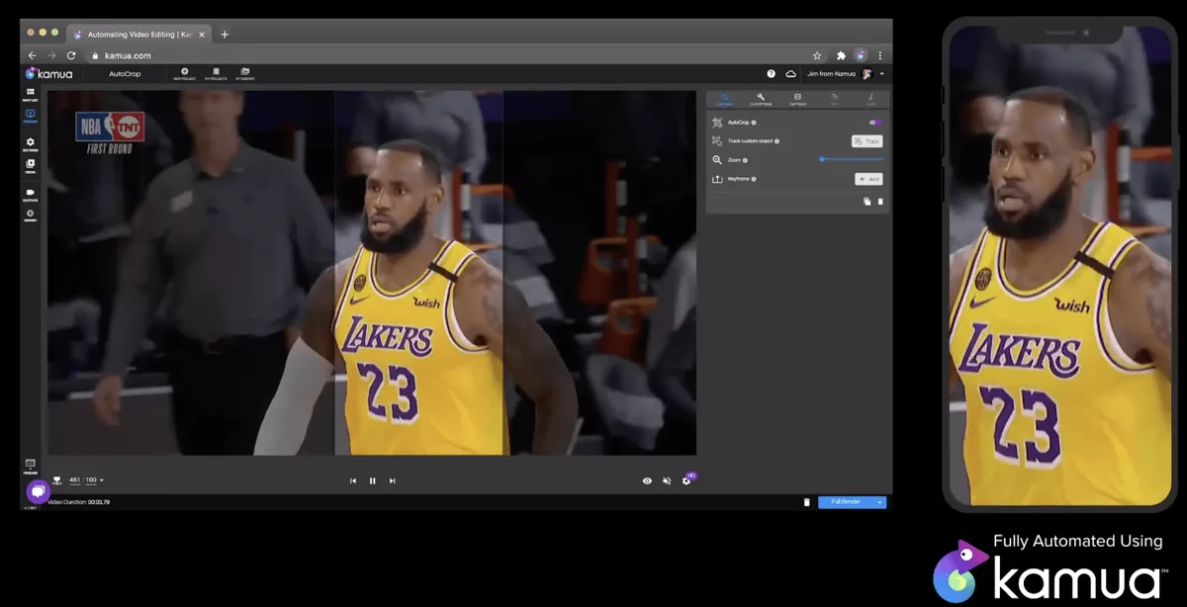Viewport: 1187px width, 607px height.
Task: Pause the video playback
Action: click(373, 480)
